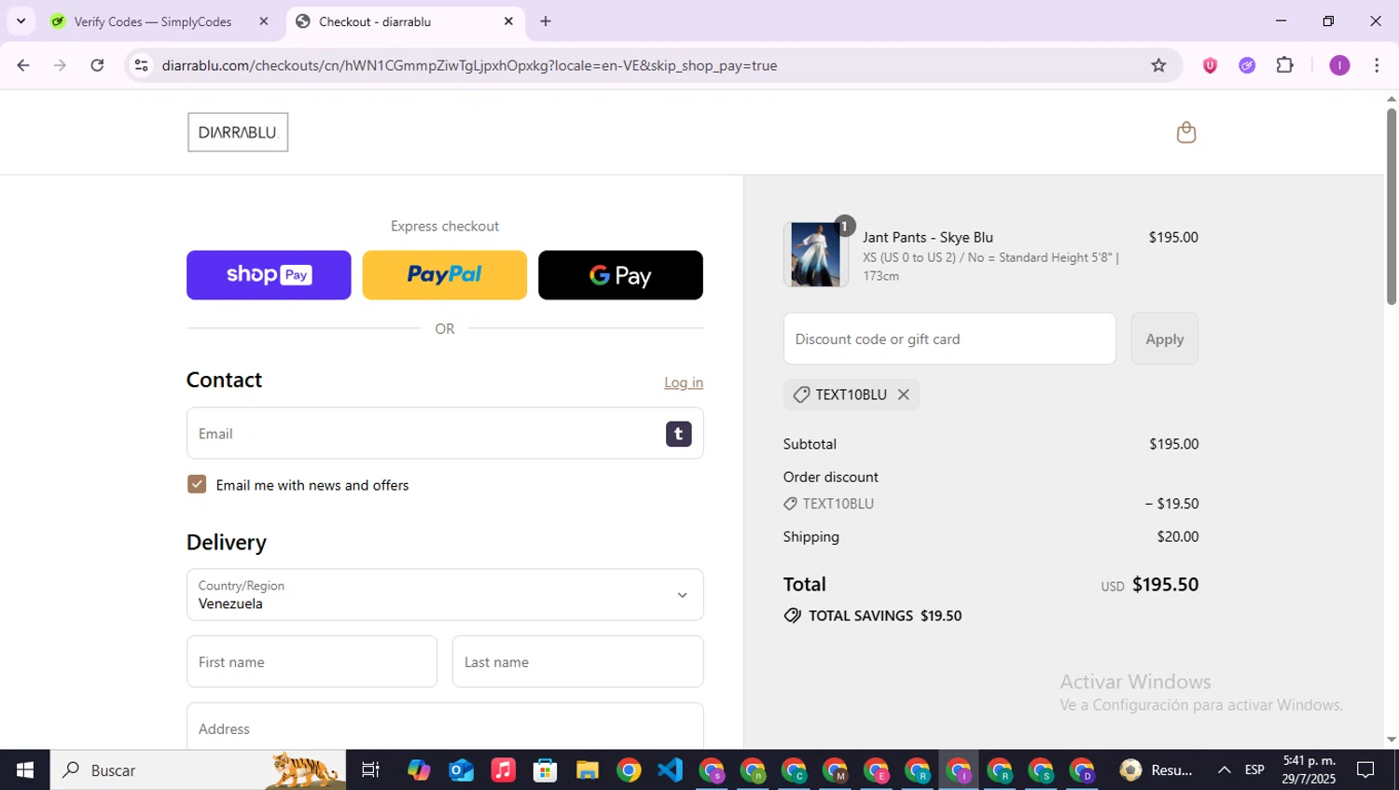Open the Windows Start menu
This screenshot has height=790, width=1399.
(x=25, y=769)
